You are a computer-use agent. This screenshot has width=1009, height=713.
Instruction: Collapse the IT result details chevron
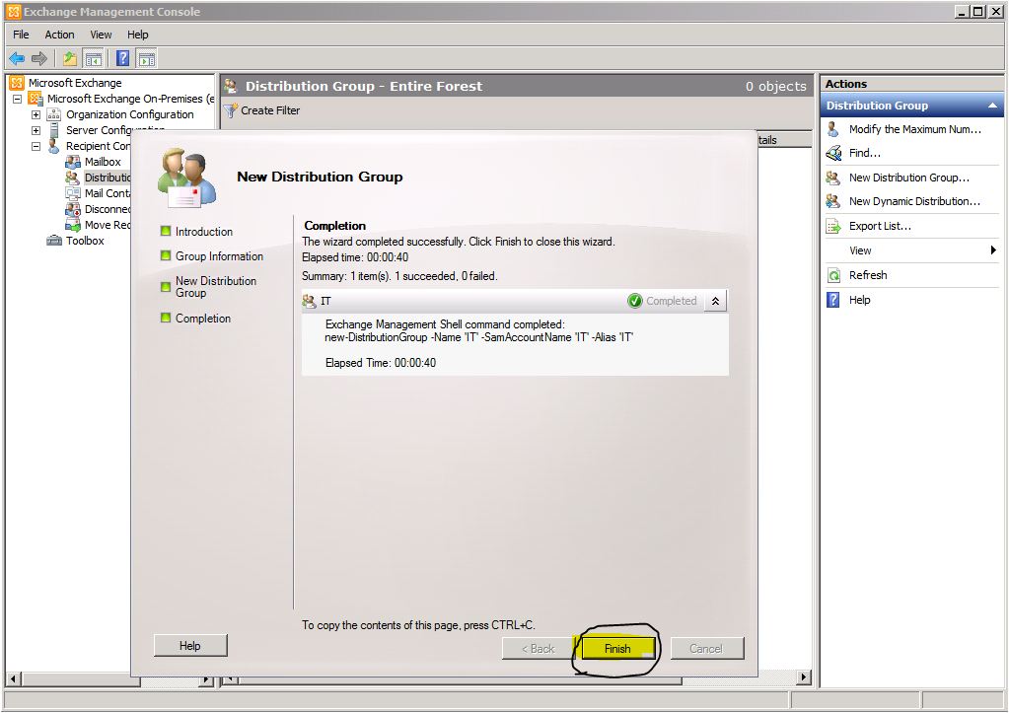click(715, 301)
